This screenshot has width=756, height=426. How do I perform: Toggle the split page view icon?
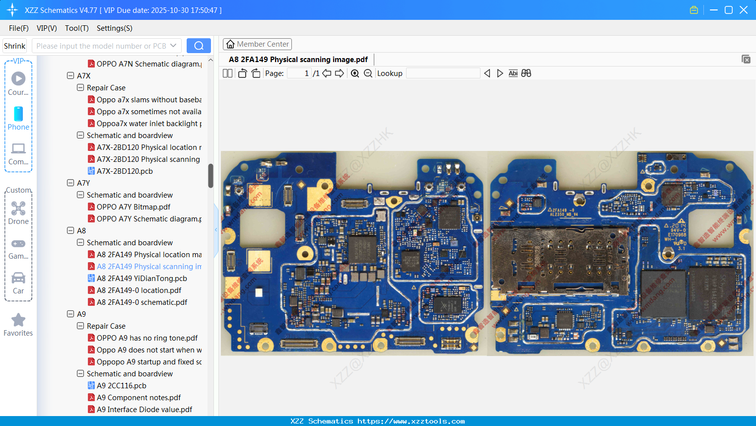(228, 73)
